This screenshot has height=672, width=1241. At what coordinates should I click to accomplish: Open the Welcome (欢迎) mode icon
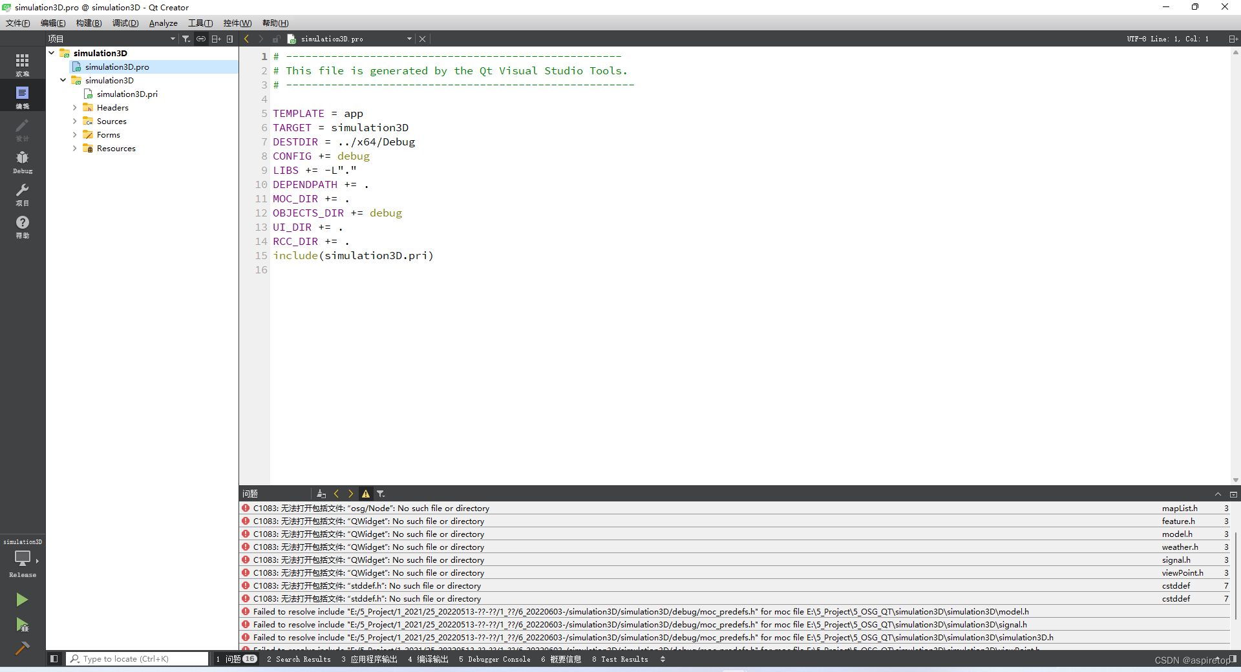coord(22,63)
